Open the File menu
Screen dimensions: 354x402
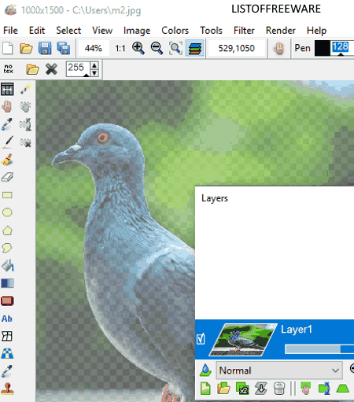click(10, 31)
